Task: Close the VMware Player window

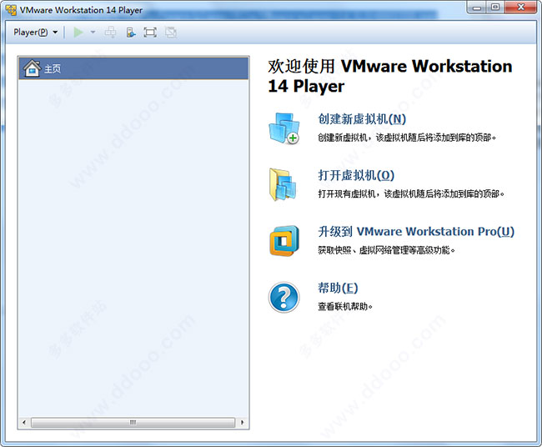Action: pyautogui.click(x=521, y=8)
